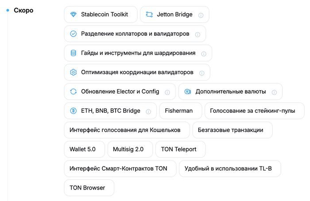This screenshot has width=310, height=201.
Task: Click the checkmark circle icon for collator separation
Action: (73, 34)
